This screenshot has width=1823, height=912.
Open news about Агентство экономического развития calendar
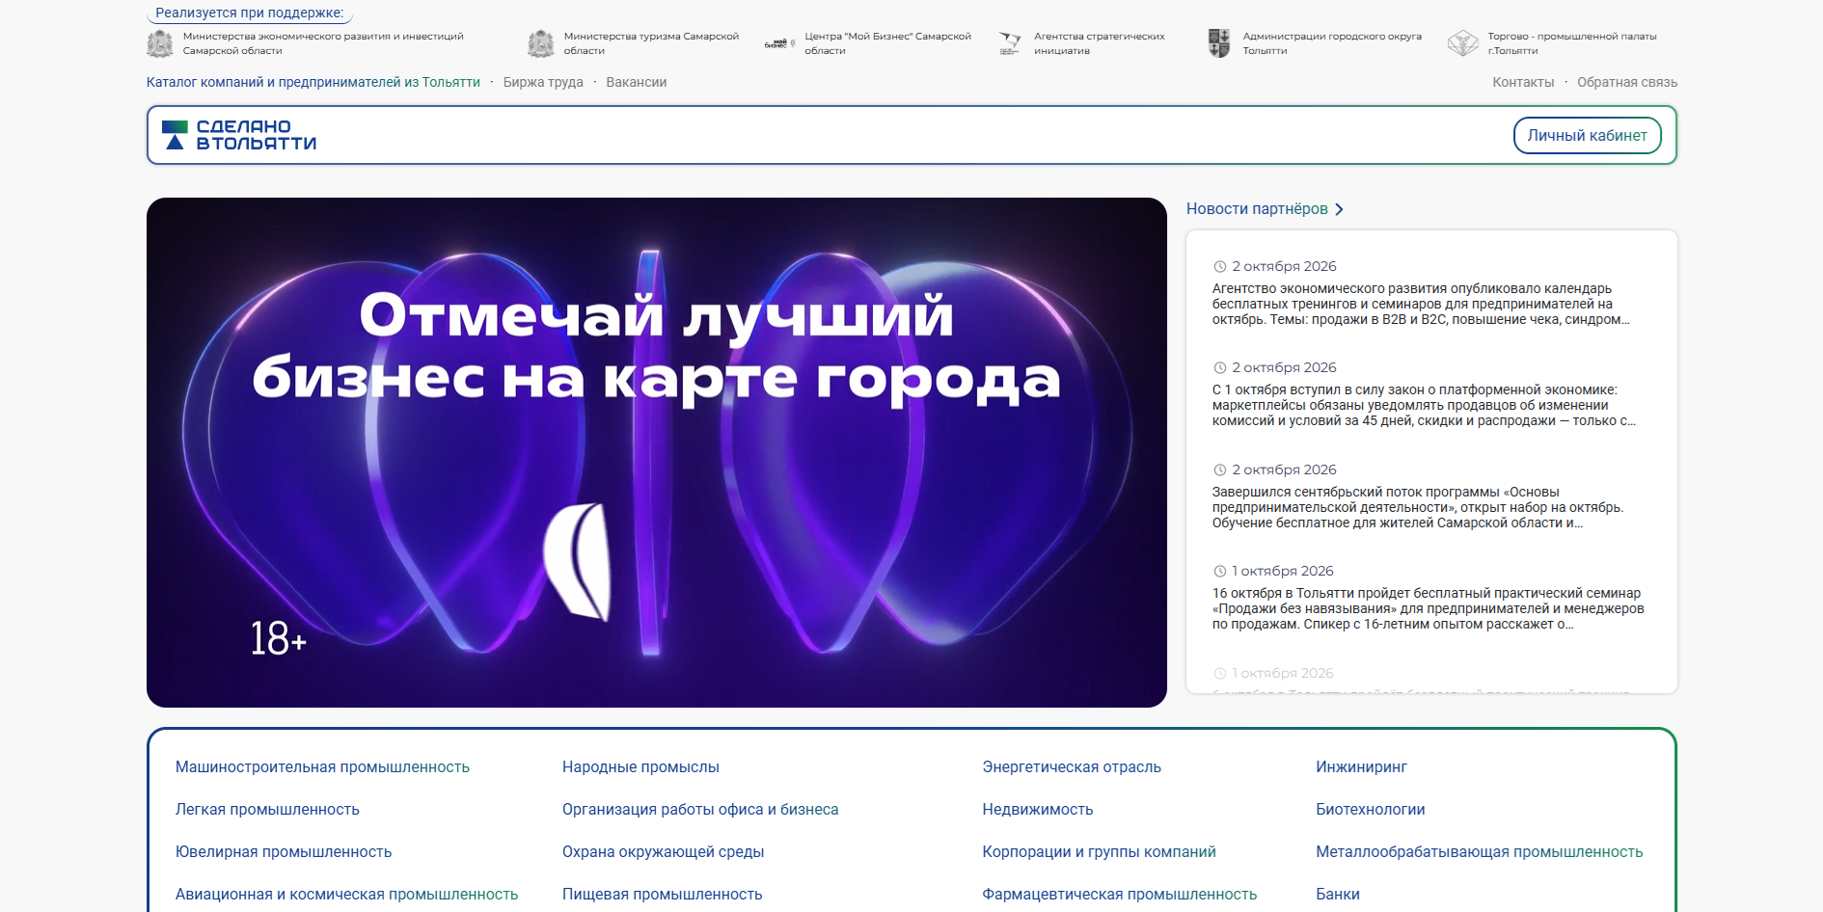coord(1421,304)
